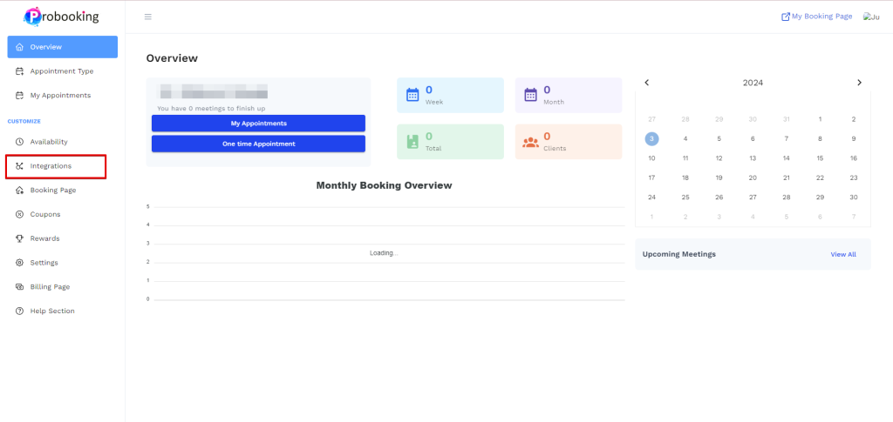This screenshot has width=893, height=422.
Task: Select date 15 in the calendar
Action: point(820,158)
